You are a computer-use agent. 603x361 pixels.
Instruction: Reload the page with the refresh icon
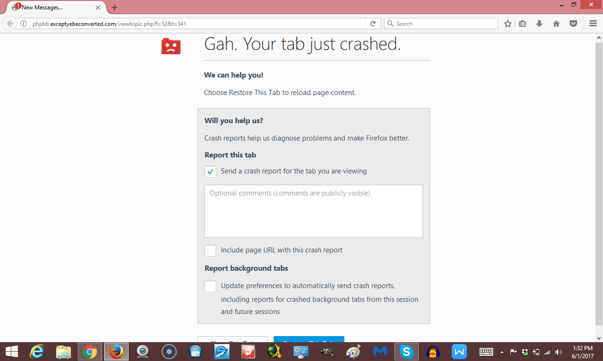(373, 24)
